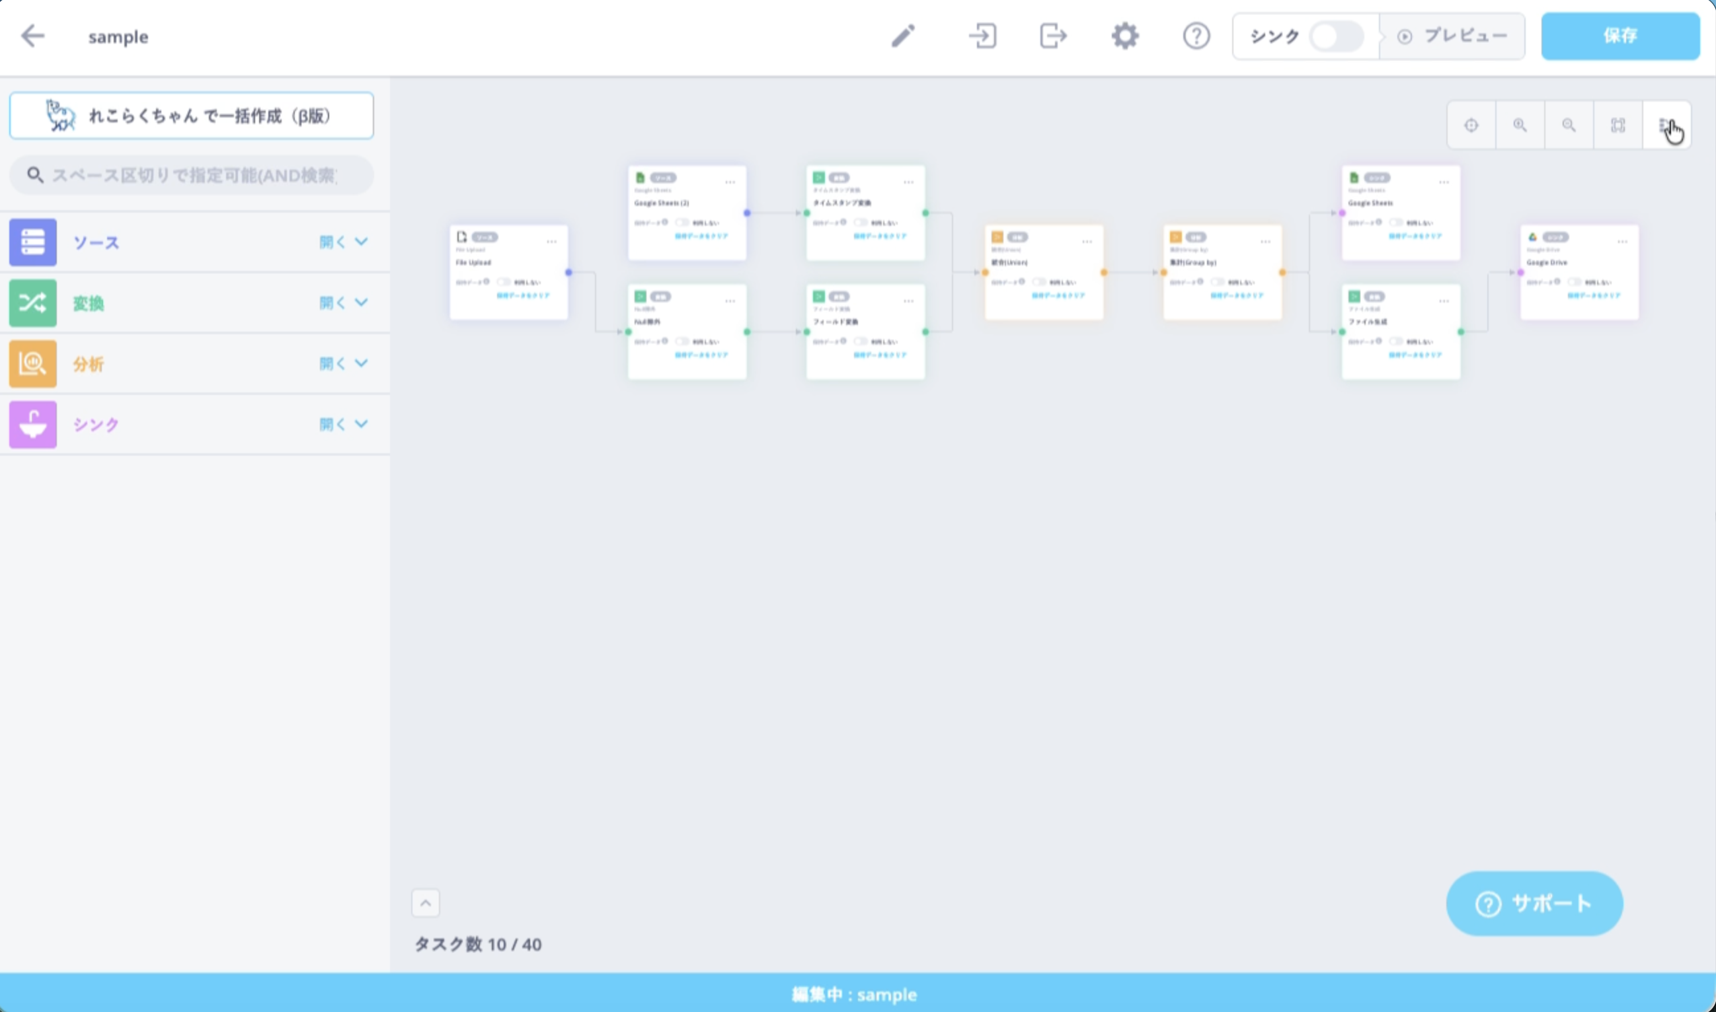Viewport: 1716px width, 1012px height.
Task: Click the プレビュー preview button
Action: [1452, 36]
